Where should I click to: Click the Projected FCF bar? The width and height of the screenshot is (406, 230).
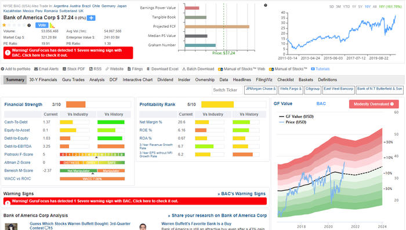click(x=217, y=27)
